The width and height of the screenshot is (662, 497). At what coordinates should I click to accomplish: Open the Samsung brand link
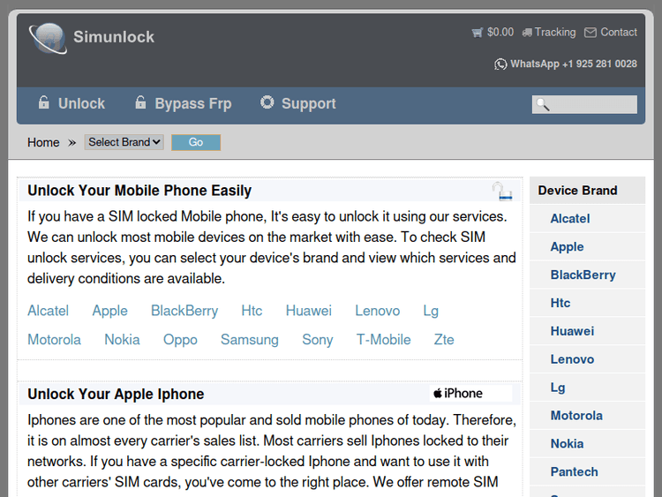tap(249, 340)
